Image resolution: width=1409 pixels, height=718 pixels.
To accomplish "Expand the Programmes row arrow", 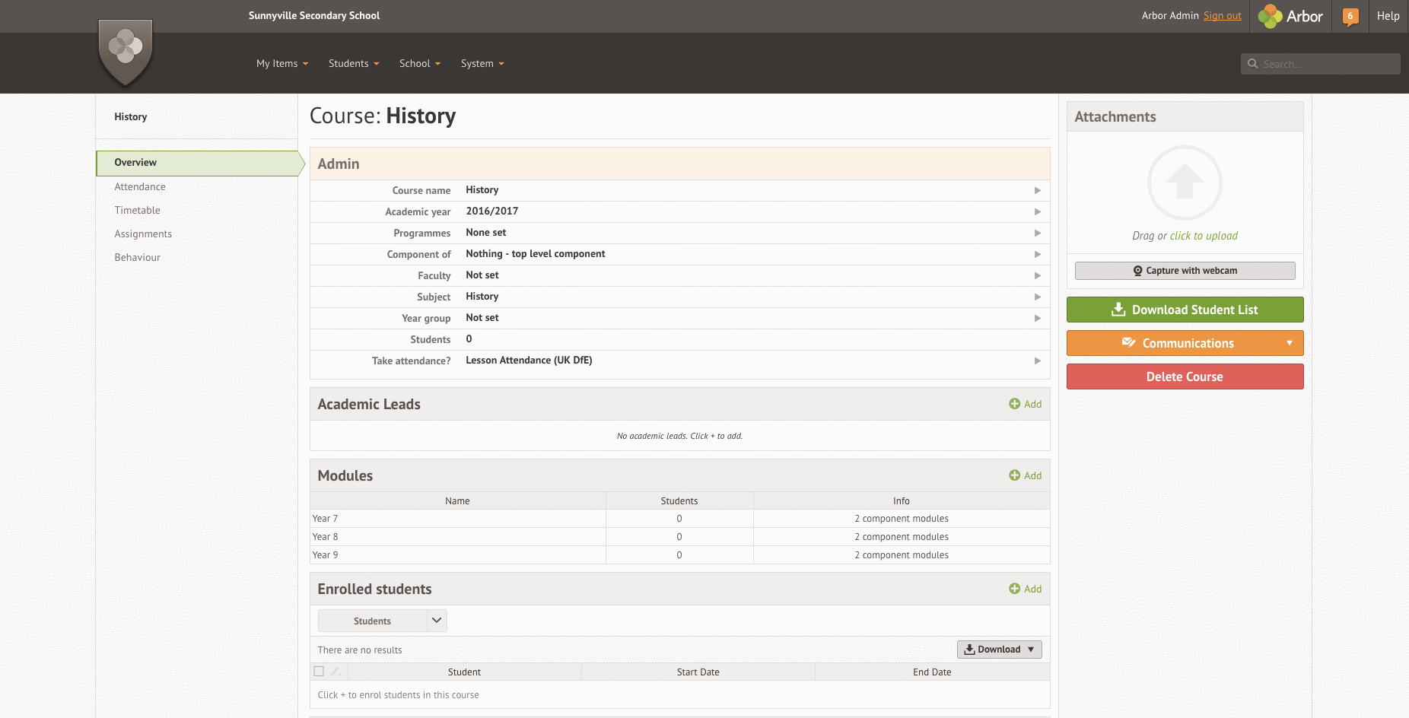I will coord(1038,233).
